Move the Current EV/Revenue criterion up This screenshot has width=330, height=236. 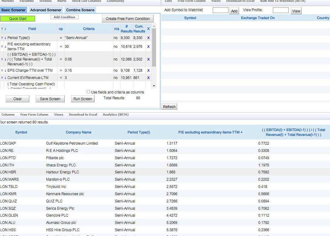2,78
